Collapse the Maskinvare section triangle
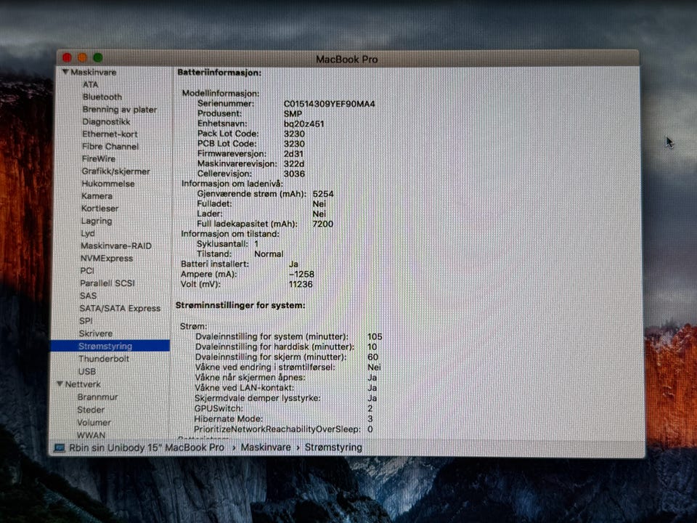The width and height of the screenshot is (697, 523). pos(65,72)
